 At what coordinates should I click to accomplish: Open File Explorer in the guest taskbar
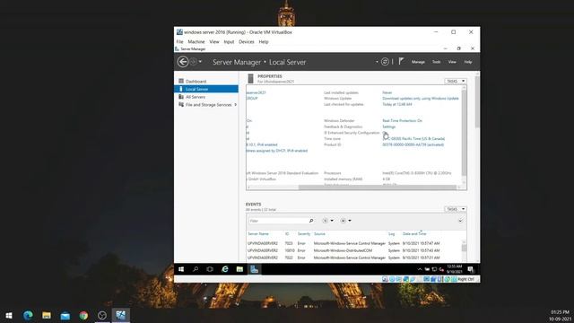[x=239, y=269]
